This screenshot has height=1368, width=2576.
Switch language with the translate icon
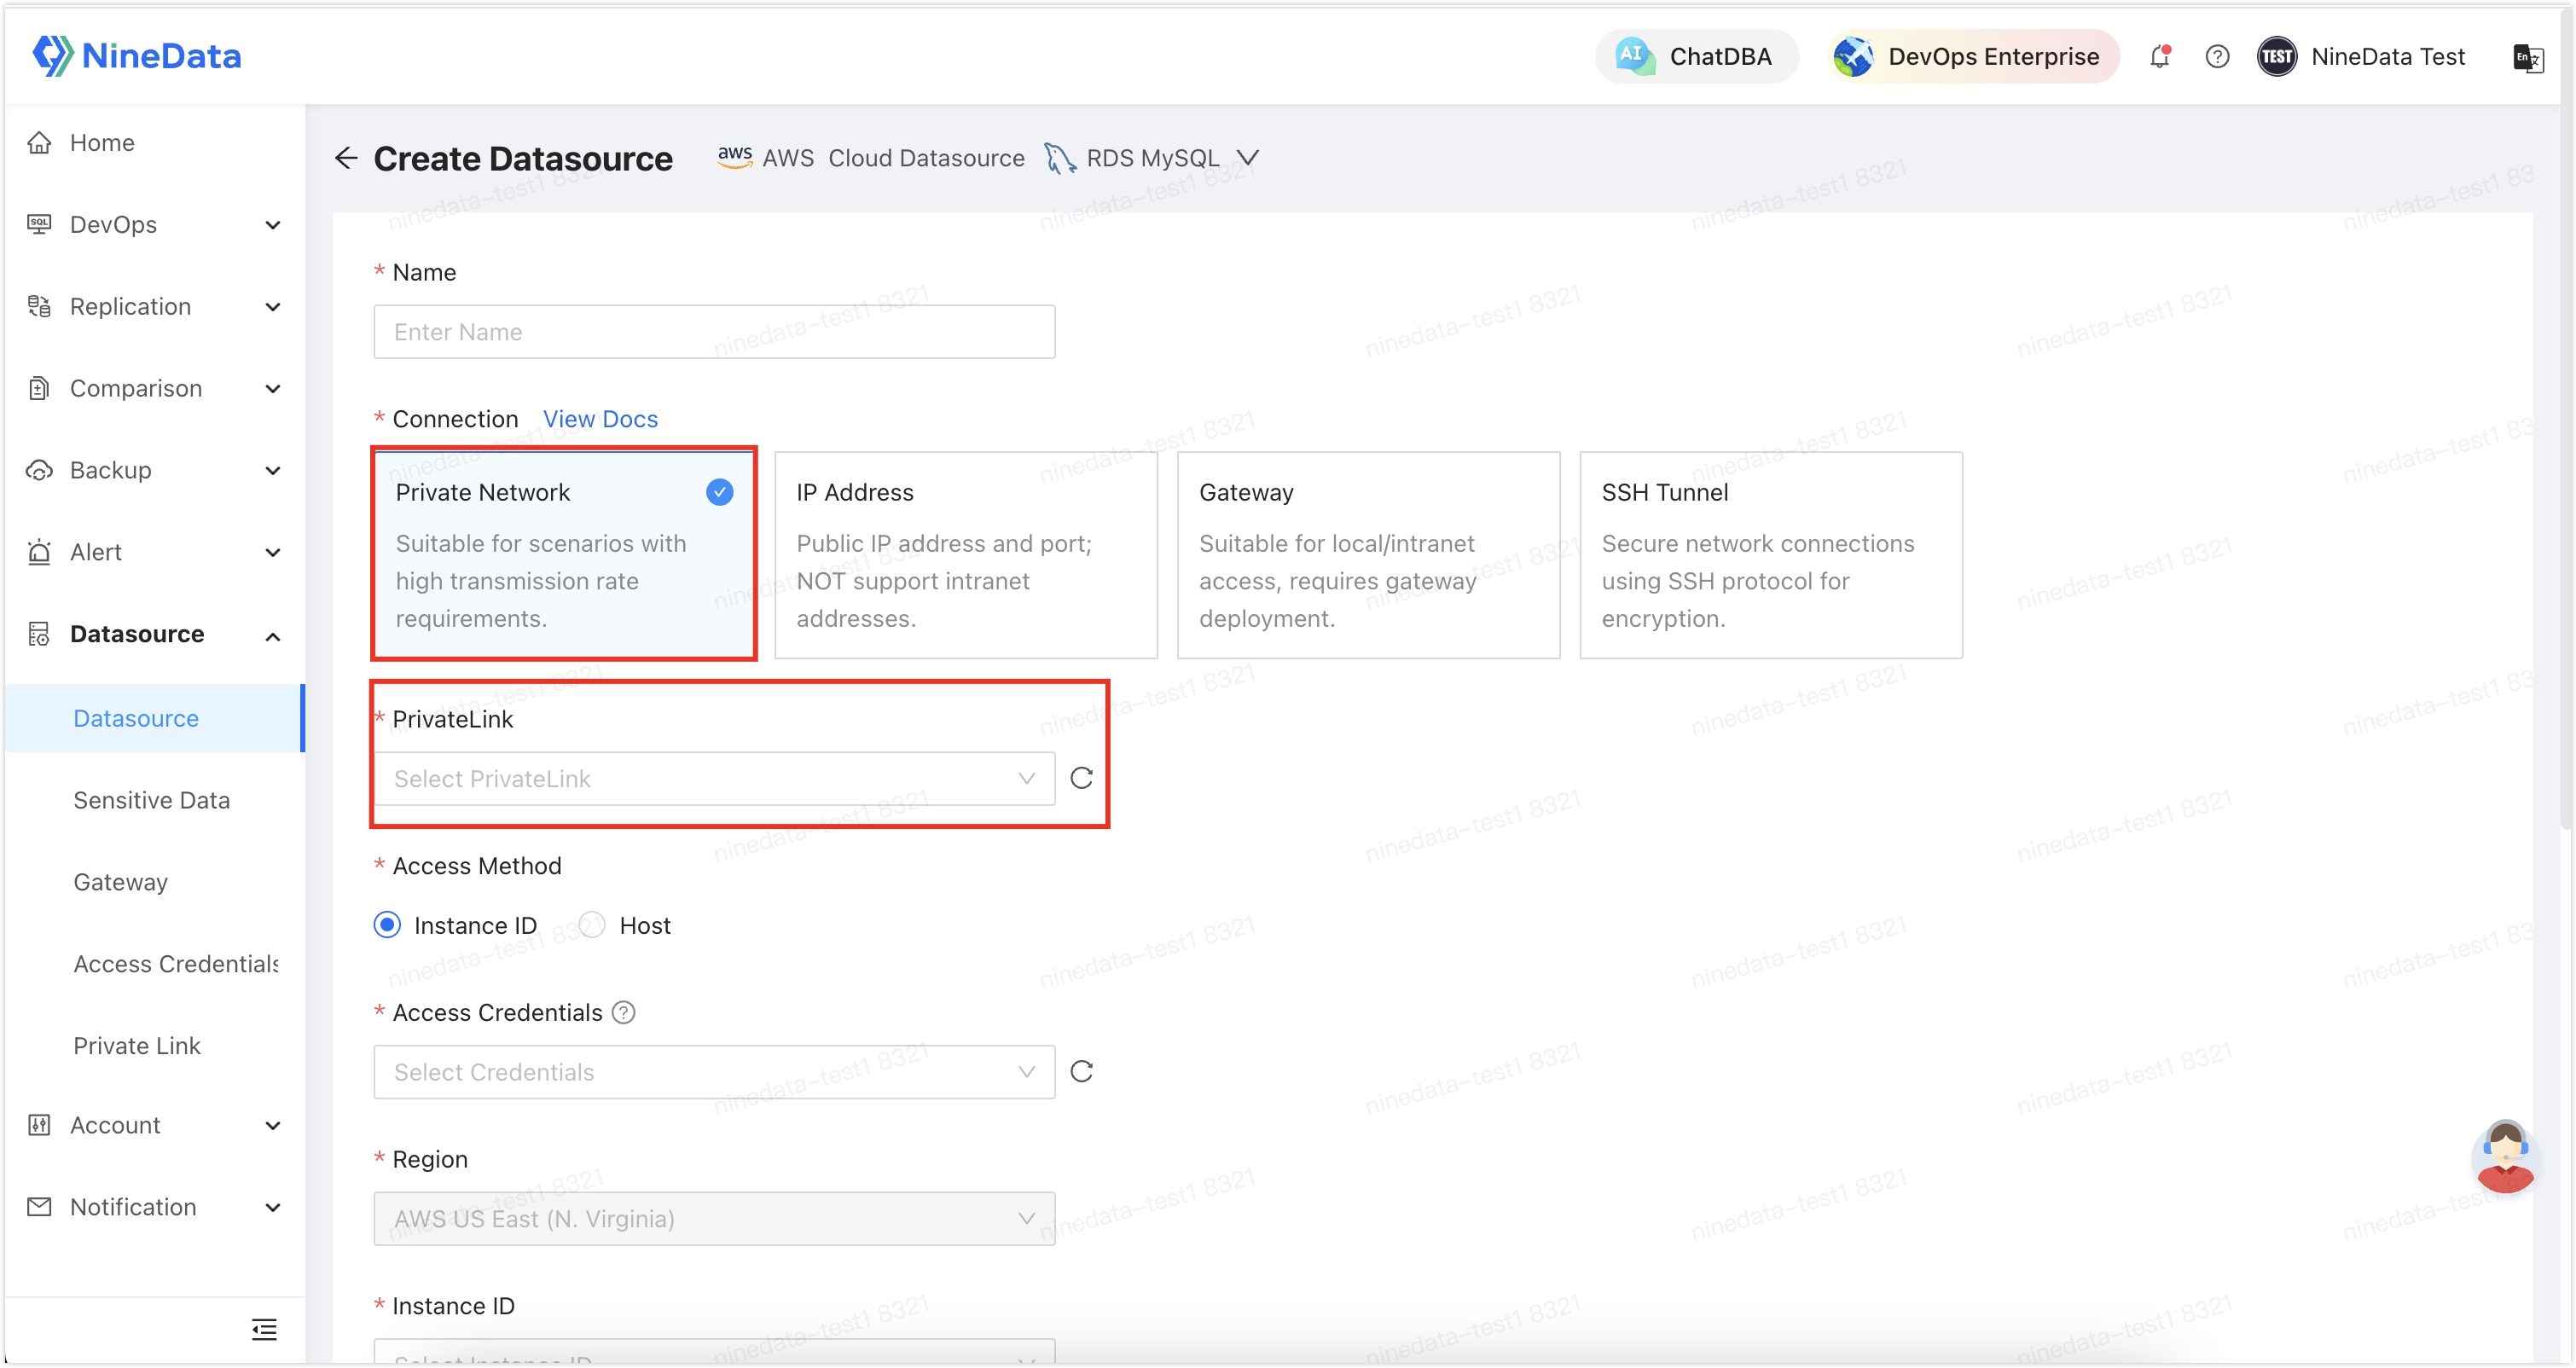(2527, 57)
